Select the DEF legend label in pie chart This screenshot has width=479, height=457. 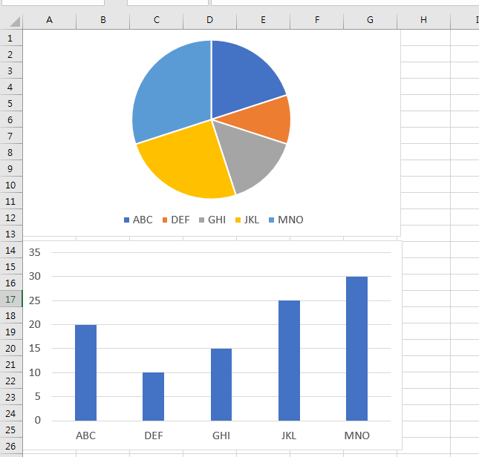pyautogui.click(x=180, y=220)
